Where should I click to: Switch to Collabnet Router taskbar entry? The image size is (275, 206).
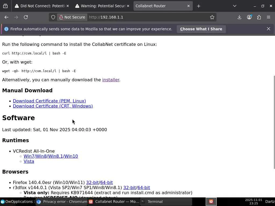tap(114, 202)
